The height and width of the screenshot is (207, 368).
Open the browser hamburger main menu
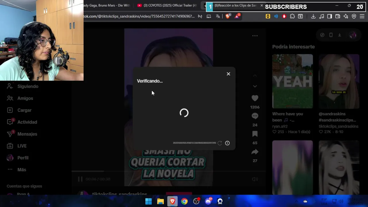pos(362,16)
